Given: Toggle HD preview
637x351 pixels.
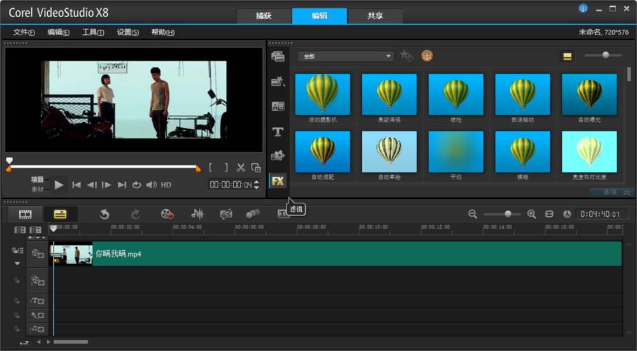Looking at the screenshot, I should [166, 185].
